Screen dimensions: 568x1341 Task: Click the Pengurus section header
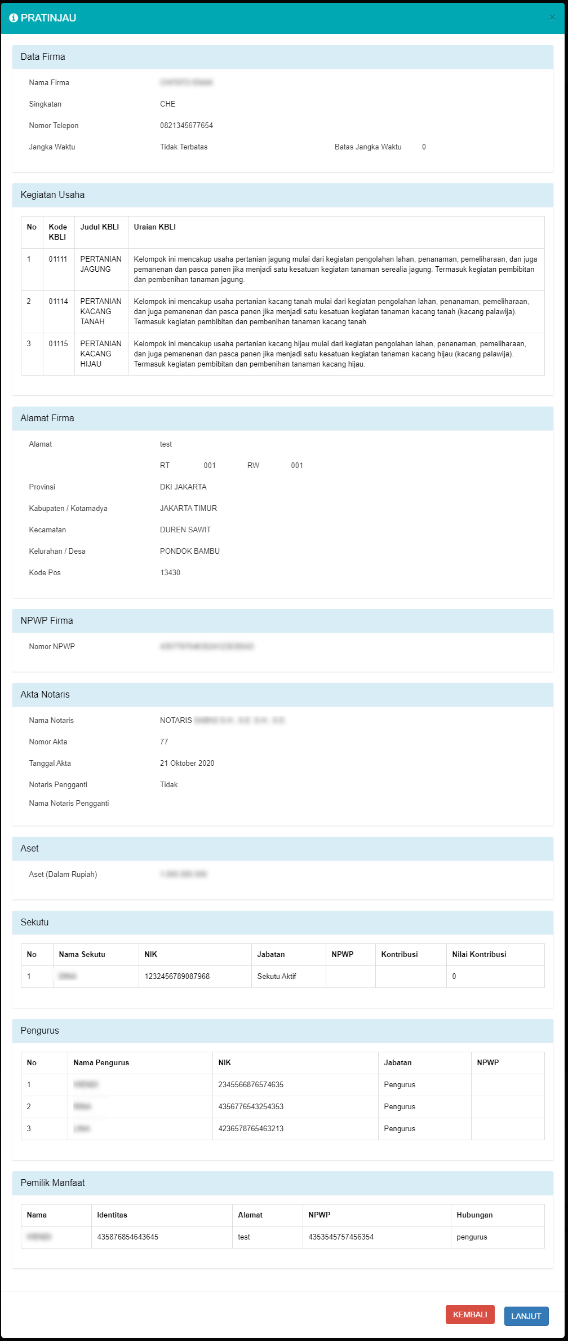(x=39, y=1031)
